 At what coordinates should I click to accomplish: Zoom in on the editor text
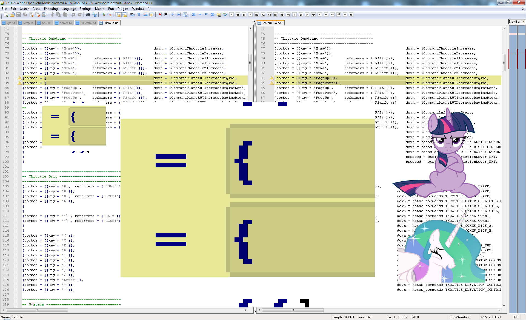coord(103,14)
